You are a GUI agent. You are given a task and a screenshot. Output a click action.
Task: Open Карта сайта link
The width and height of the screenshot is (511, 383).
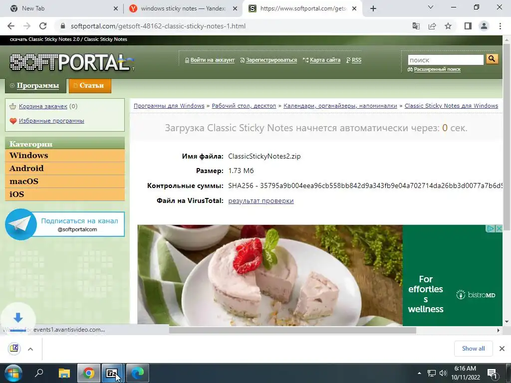point(325,60)
